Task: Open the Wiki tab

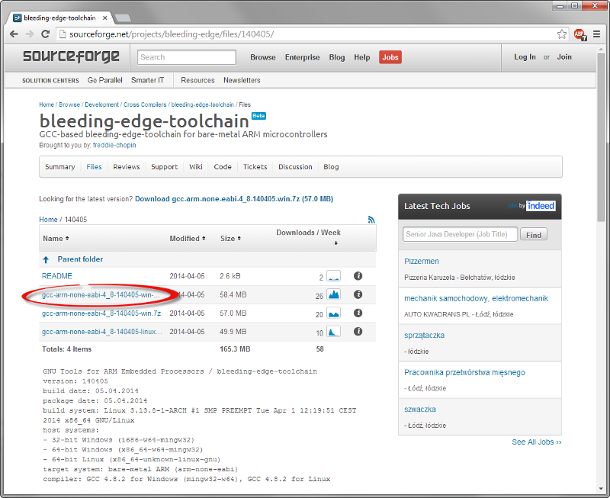Action: [x=196, y=167]
